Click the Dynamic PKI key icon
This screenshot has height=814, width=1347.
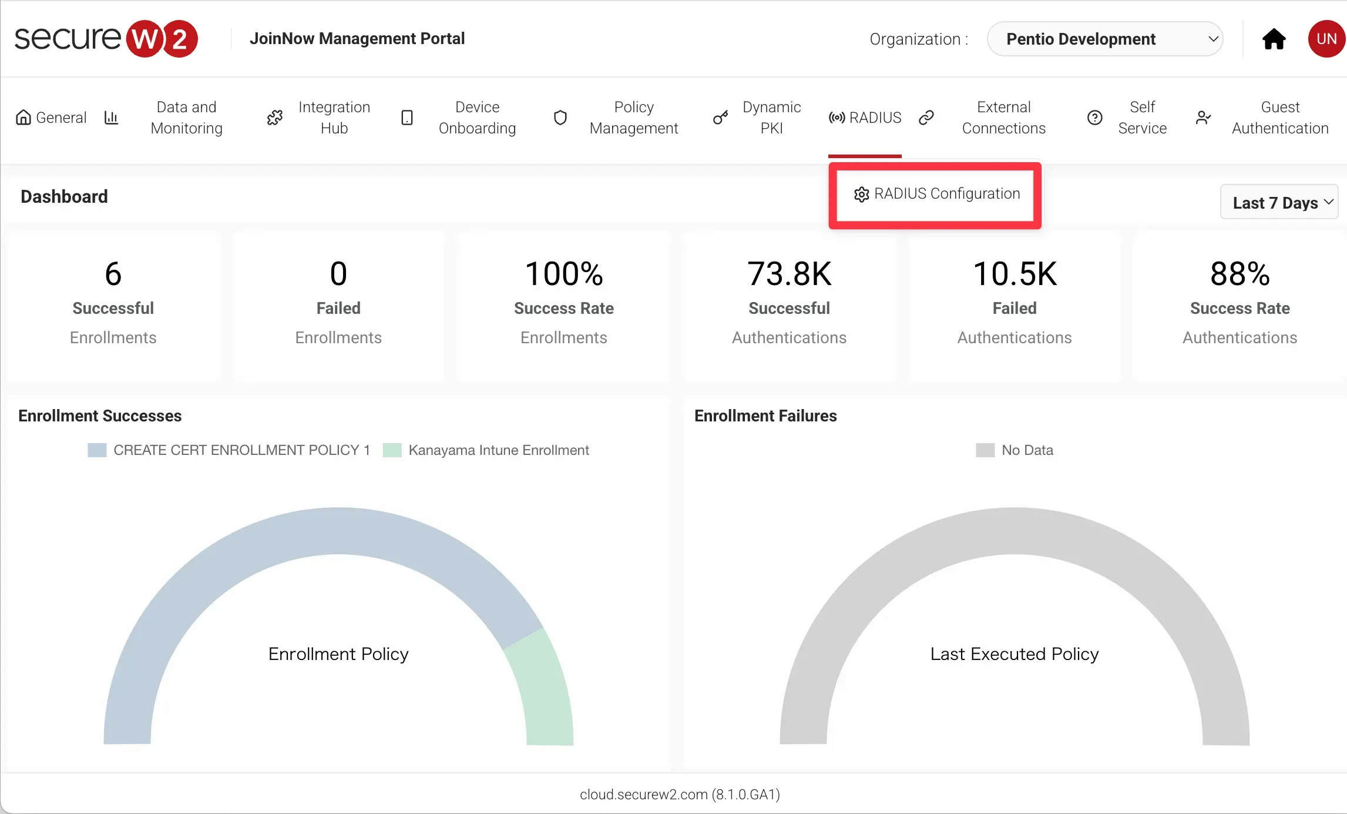click(x=720, y=118)
